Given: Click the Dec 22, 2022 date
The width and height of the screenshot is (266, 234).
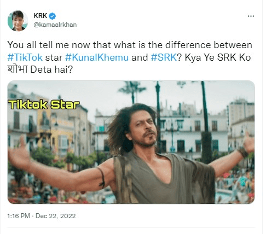Looking at the screenshot, I should coord(56,216).
